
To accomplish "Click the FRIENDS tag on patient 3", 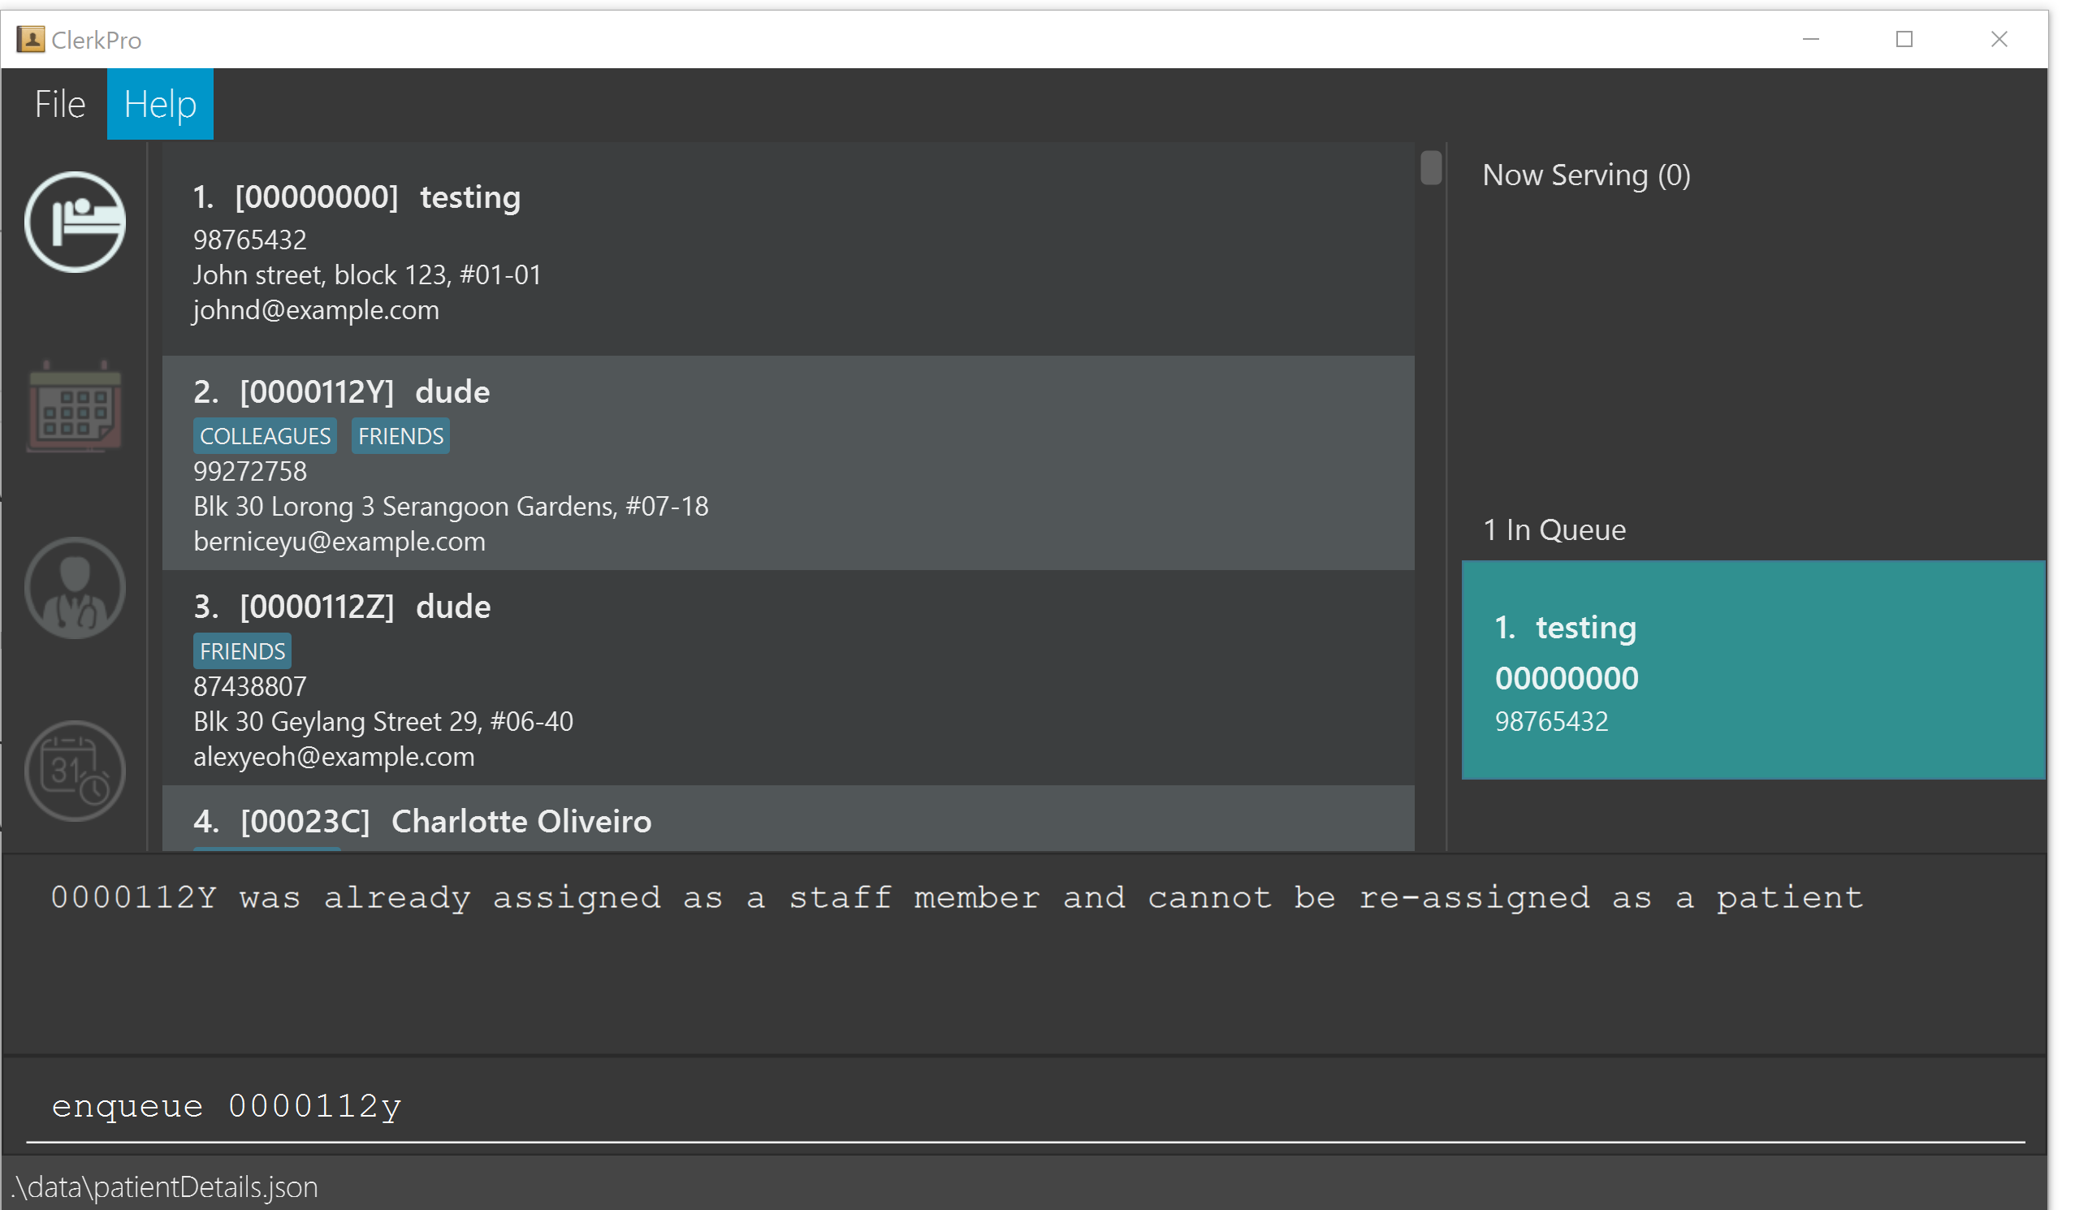I will (x=242, y=651).
